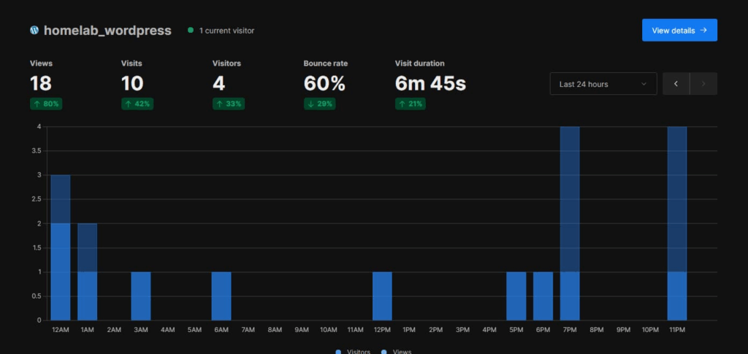Click the green current visitor status dot
Screen dimensions: 748x354
[191, 31]
